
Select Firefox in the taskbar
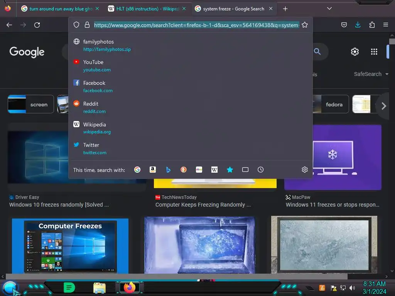[x=130, y=288]
